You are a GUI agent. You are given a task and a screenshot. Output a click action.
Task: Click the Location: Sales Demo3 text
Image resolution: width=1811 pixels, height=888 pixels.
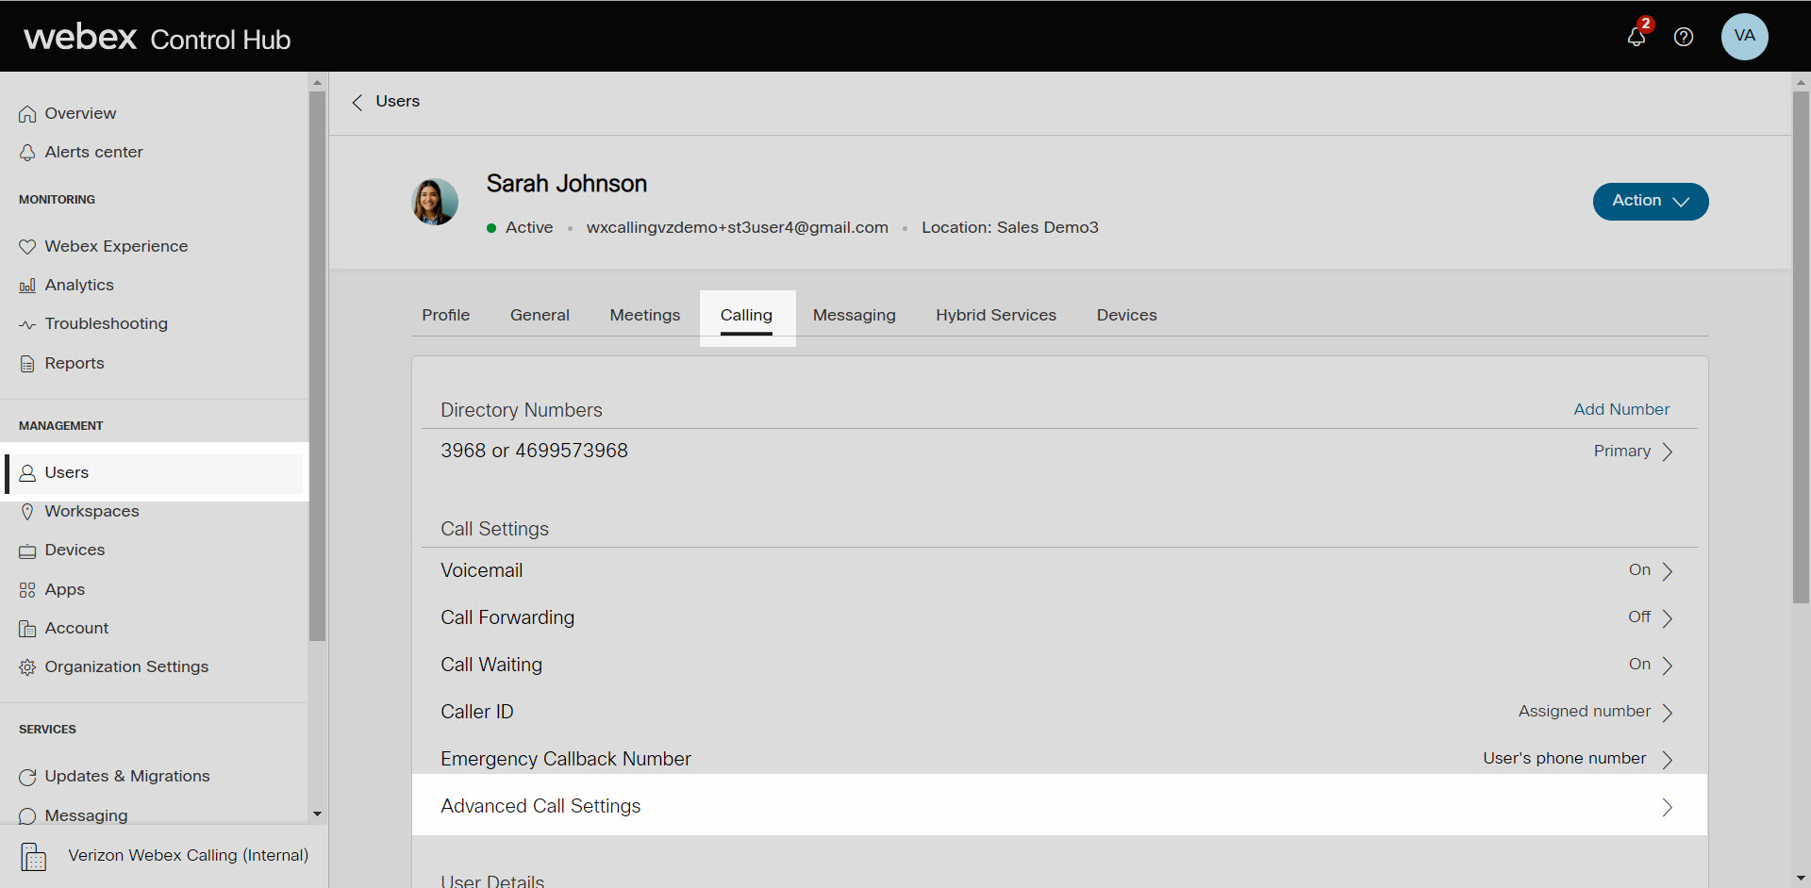(x=1010, y=227)
